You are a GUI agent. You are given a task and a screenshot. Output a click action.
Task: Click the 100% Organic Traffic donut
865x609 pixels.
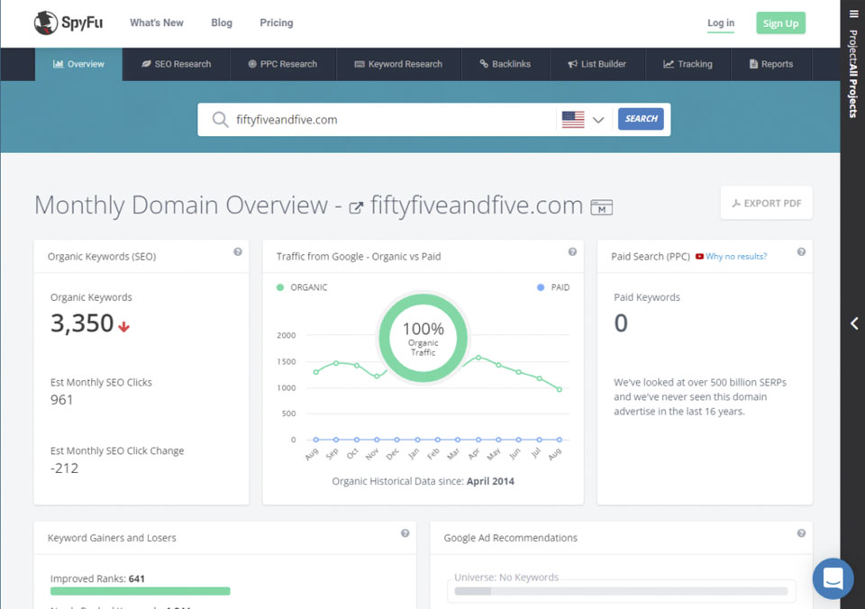click(x=423, y=338)
